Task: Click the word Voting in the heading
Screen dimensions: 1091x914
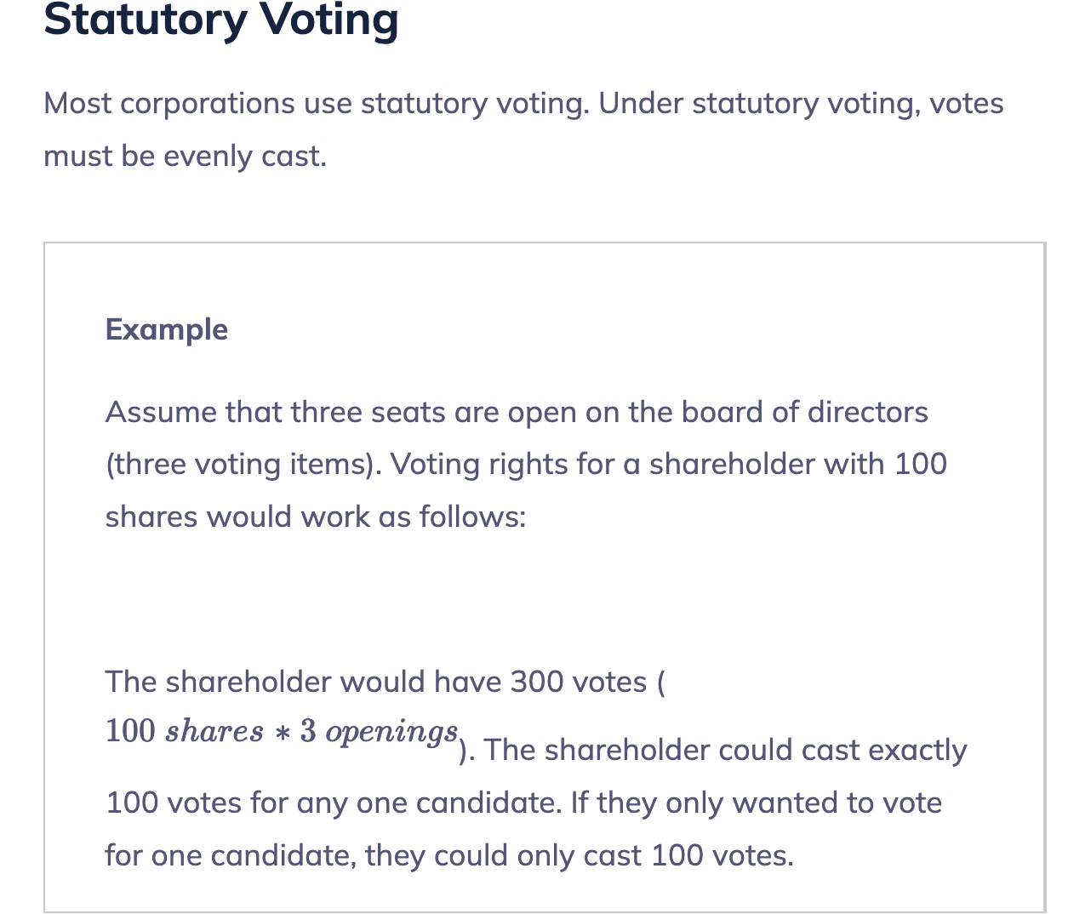Action: click(x=329, y=20)
